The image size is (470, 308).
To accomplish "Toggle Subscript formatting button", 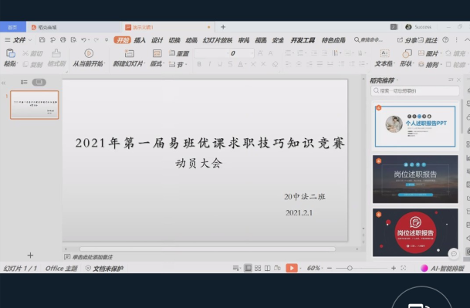I will click(263, 64).
